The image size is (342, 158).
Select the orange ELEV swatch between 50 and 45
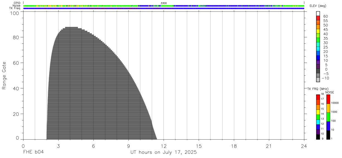[318, 27]
